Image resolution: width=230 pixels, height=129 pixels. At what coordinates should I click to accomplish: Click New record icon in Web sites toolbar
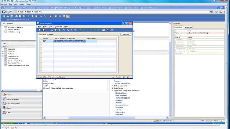pyautogui.click(x=40, y=30)
